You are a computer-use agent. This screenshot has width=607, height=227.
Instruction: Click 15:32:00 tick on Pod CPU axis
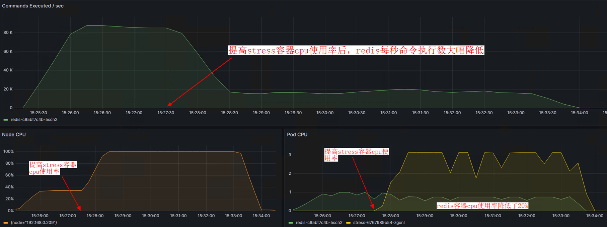(527, 216)
